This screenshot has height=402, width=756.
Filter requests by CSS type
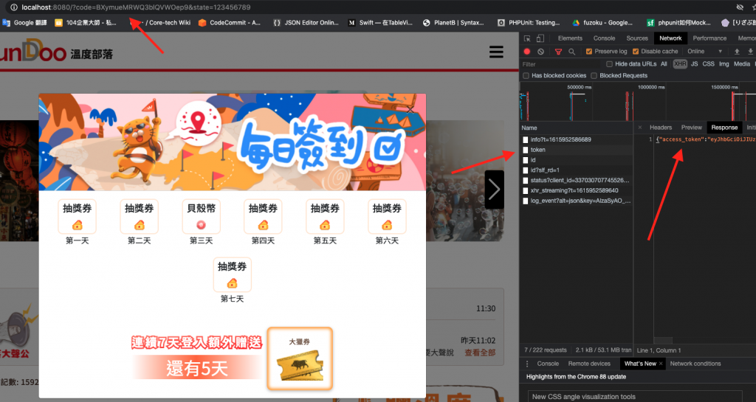tap(708, 64)
